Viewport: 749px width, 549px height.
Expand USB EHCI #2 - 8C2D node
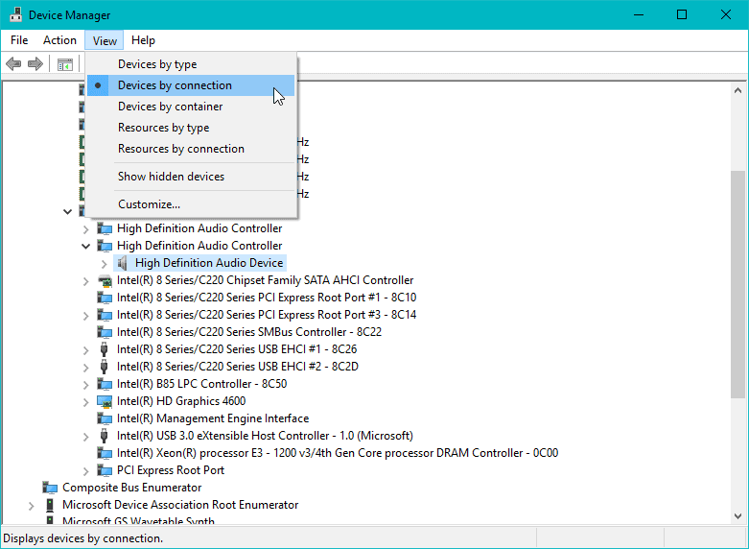(x=86, y=368)
